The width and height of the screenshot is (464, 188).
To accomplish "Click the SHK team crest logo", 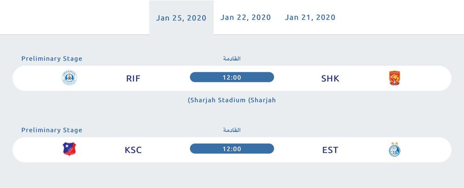I will pyautogui.click(x=394, y=78).
